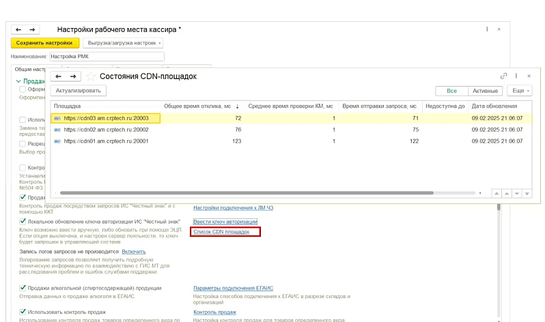The image size is (545, 322).
Task: Sort by Время отправки запроса column header
Action: [x=379, y=106]
